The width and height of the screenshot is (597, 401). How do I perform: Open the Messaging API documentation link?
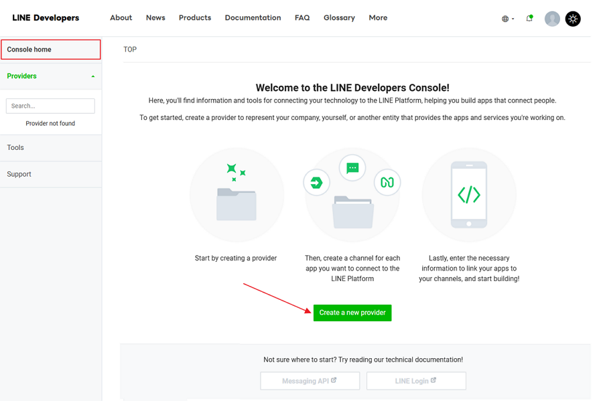[x=310, y=381]
